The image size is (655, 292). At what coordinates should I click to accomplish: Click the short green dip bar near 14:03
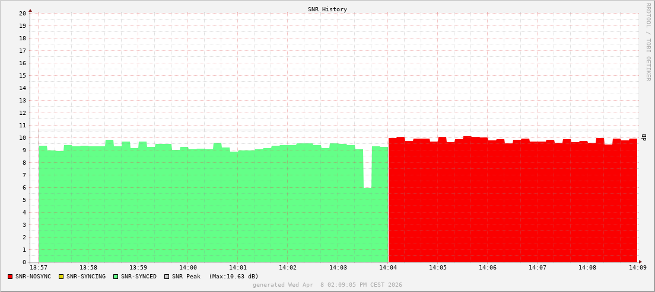pyautogui.click(x=368, y=225)
